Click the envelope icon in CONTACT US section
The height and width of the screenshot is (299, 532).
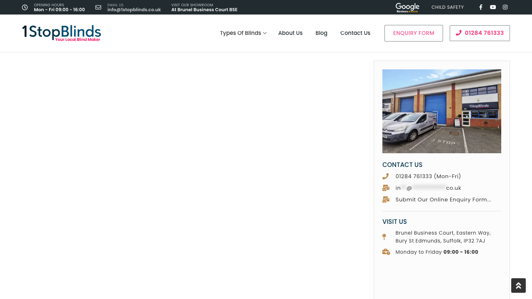pos(386,188)
